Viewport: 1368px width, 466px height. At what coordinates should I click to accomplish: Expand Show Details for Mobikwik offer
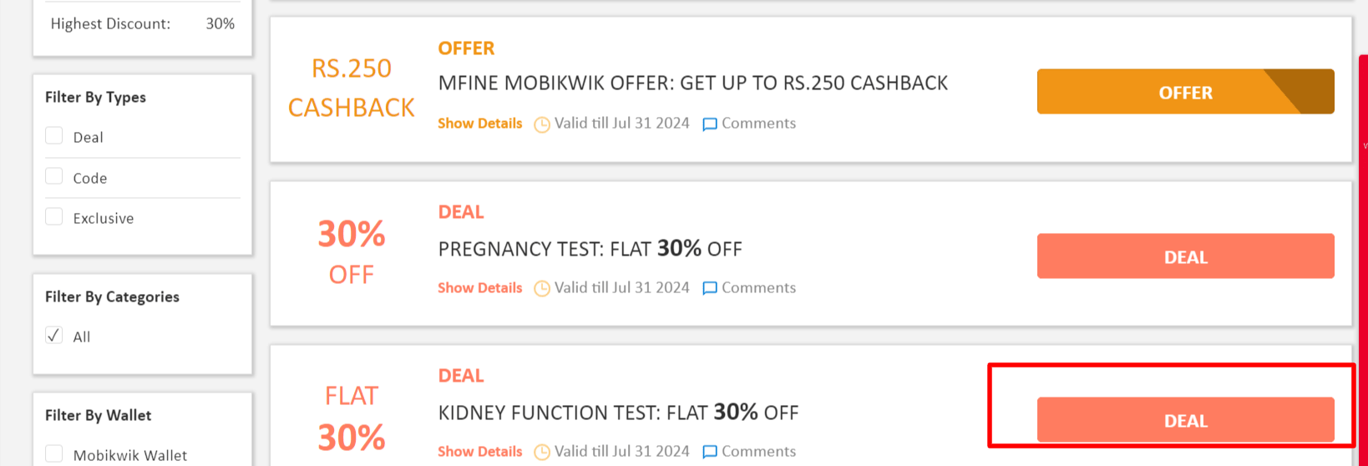(x=479, y=124)
